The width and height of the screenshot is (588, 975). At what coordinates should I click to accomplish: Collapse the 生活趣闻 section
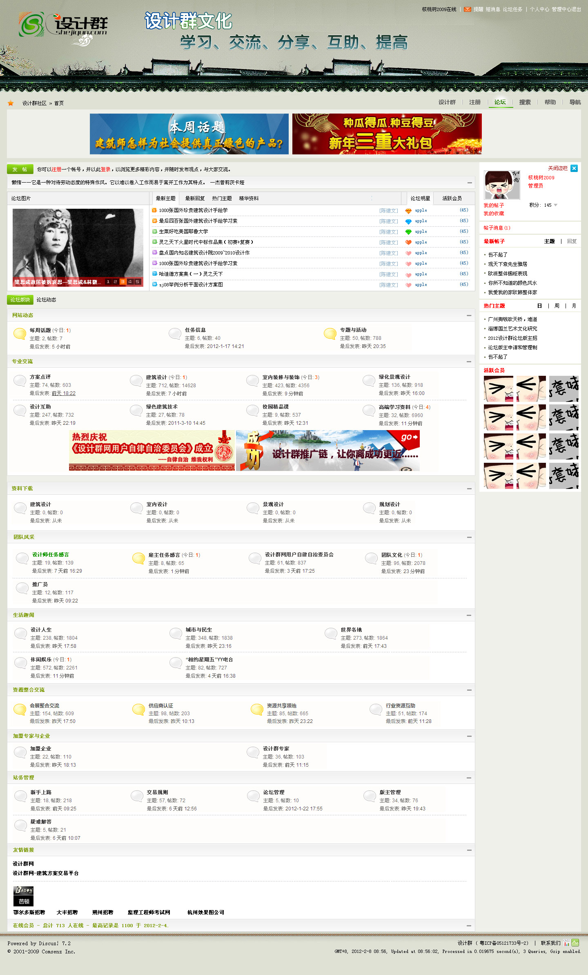[469, 615]
